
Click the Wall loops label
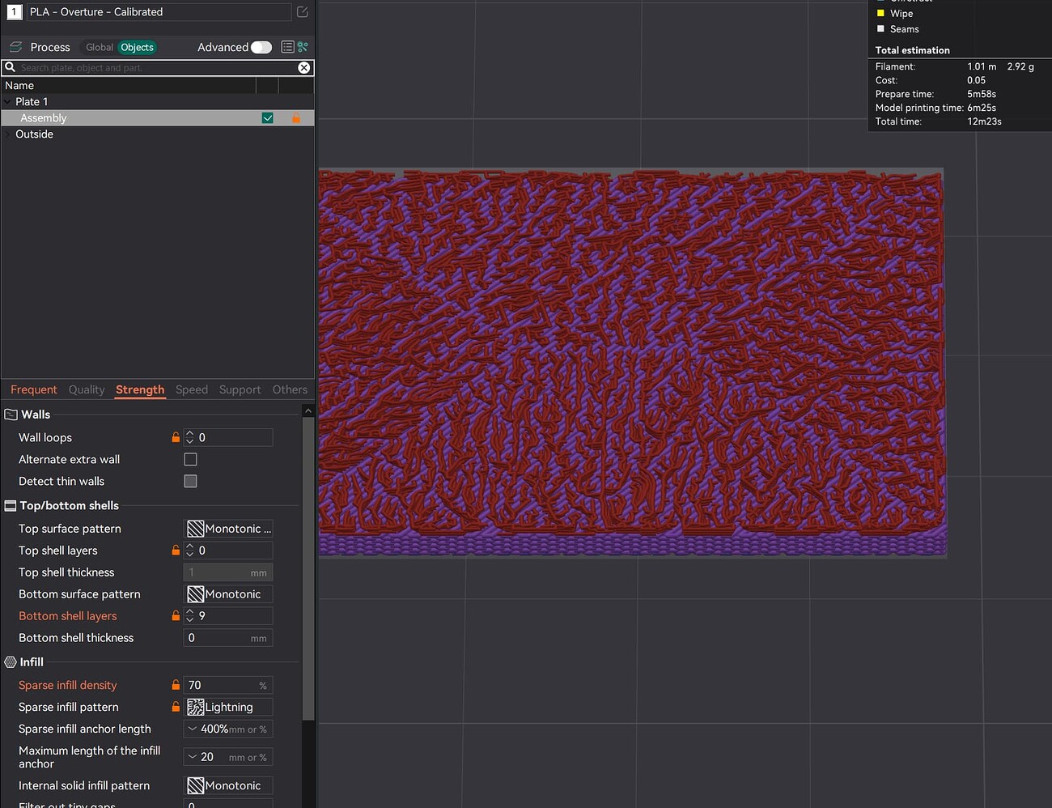click(45, 437)
